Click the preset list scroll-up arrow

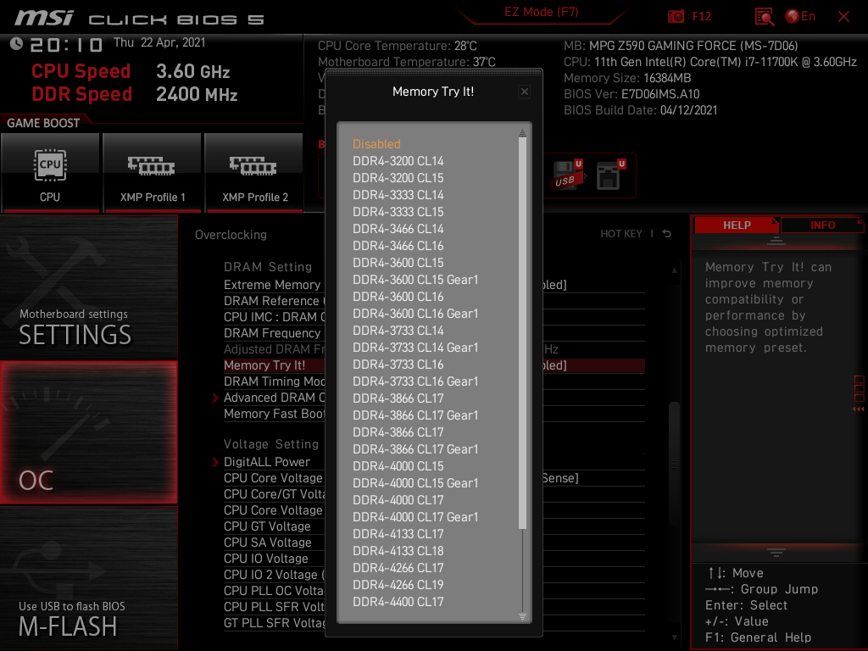coord(522,131)
